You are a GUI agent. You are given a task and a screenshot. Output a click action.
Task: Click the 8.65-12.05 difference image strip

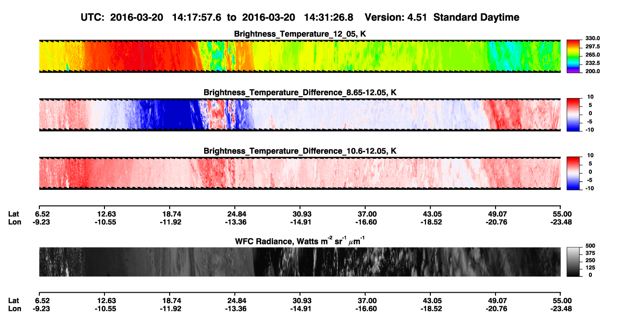click(x=300, y=114)
